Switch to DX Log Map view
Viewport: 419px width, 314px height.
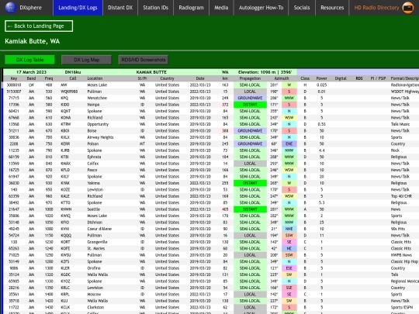coord(86,60)
